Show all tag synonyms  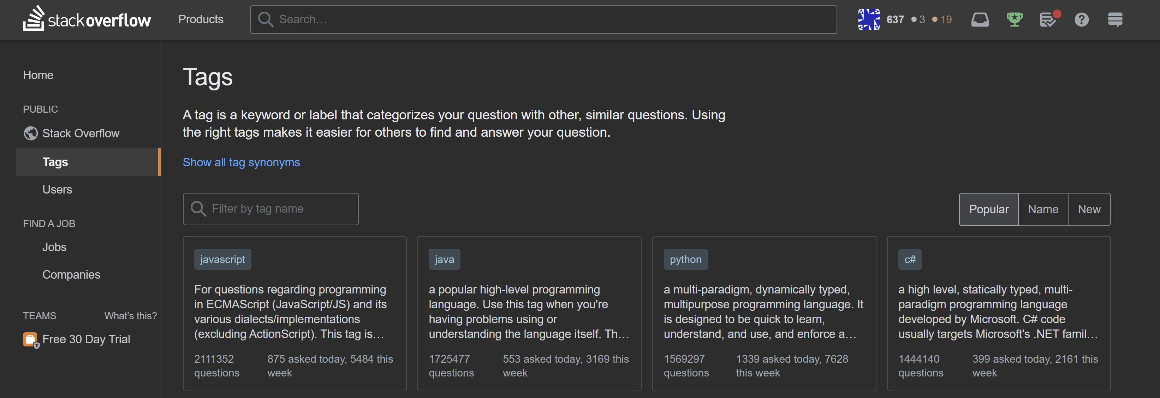(242, 162)
